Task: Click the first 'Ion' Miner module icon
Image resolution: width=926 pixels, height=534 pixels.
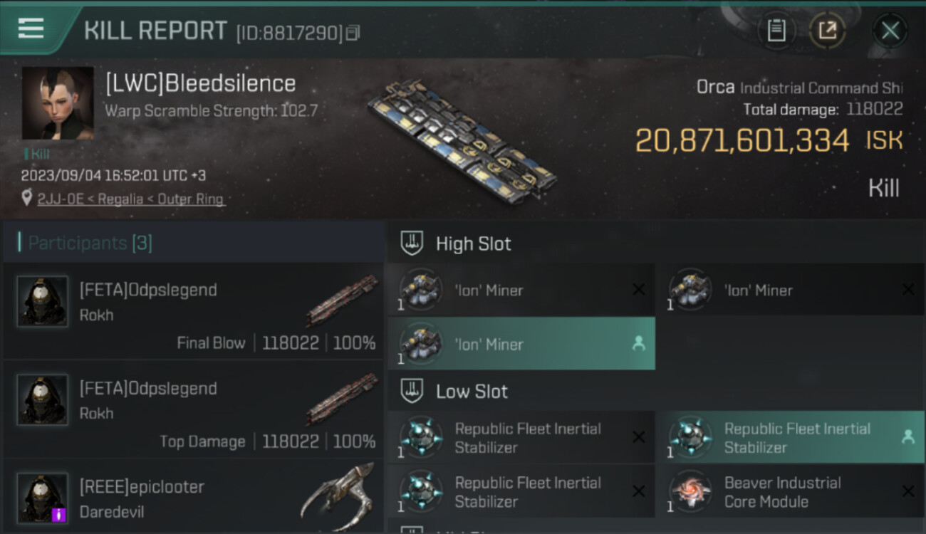Action: tap(421, 289)
